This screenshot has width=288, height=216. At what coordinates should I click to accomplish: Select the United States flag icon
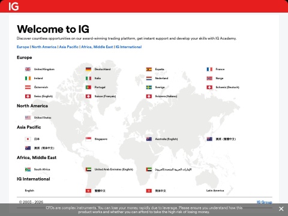tap(28, 118)
